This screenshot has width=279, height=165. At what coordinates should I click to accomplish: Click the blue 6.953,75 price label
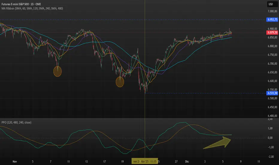tap(272, 20)
